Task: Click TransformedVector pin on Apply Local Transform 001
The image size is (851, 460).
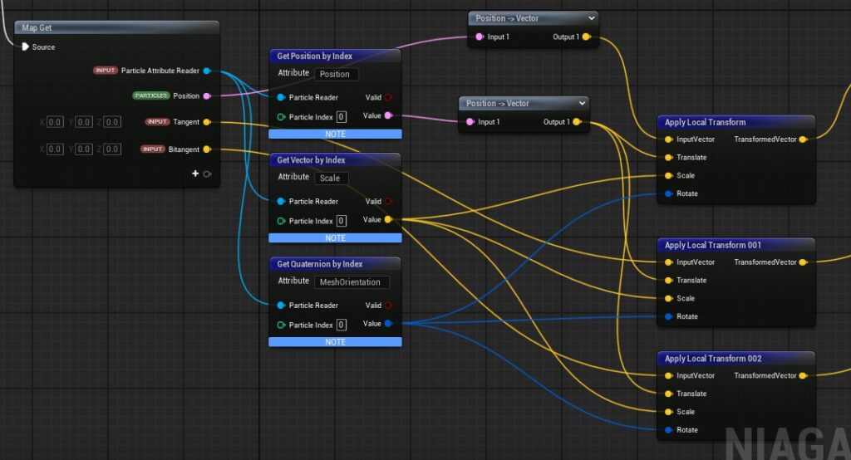Action: coord(802,262)
